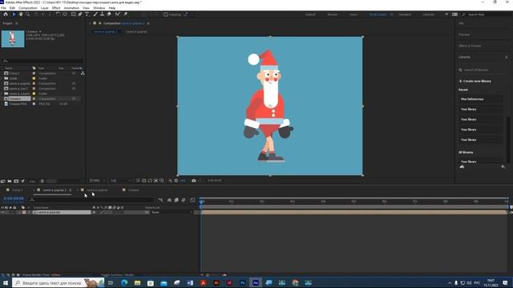The width and height of the screenshot is (513, 288).
Task: Open the Effects & Presets panel header
Action: tap(470, 46)
